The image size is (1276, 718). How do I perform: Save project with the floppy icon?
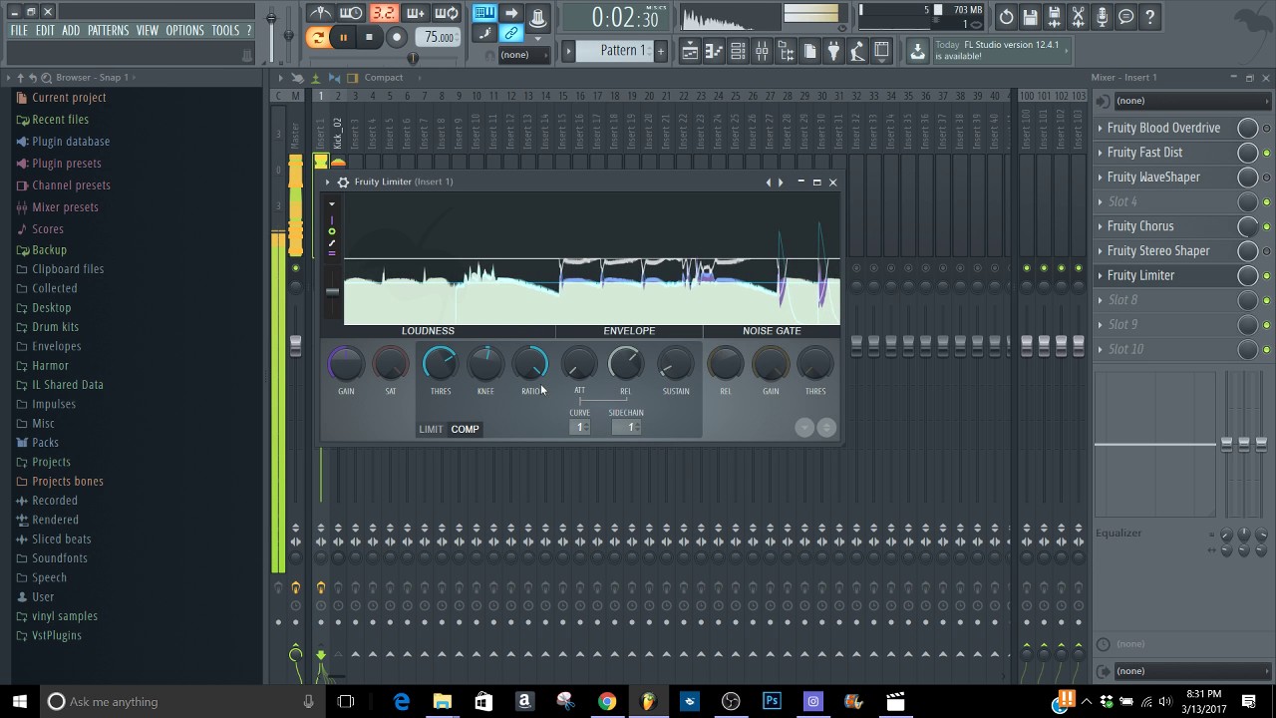point(1031,17)
